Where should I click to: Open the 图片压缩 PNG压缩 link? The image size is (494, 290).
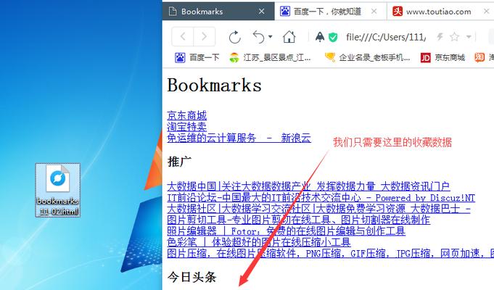pyautogui.click(x=331, y=253)
